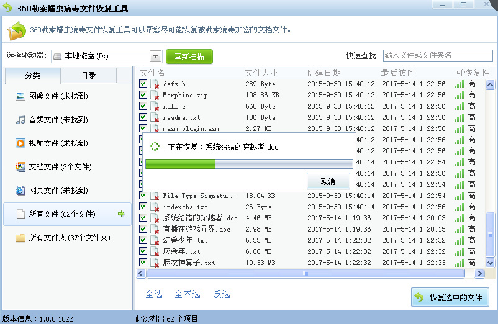
Task: Click the all files page icon
Action: tap(20, 214)
